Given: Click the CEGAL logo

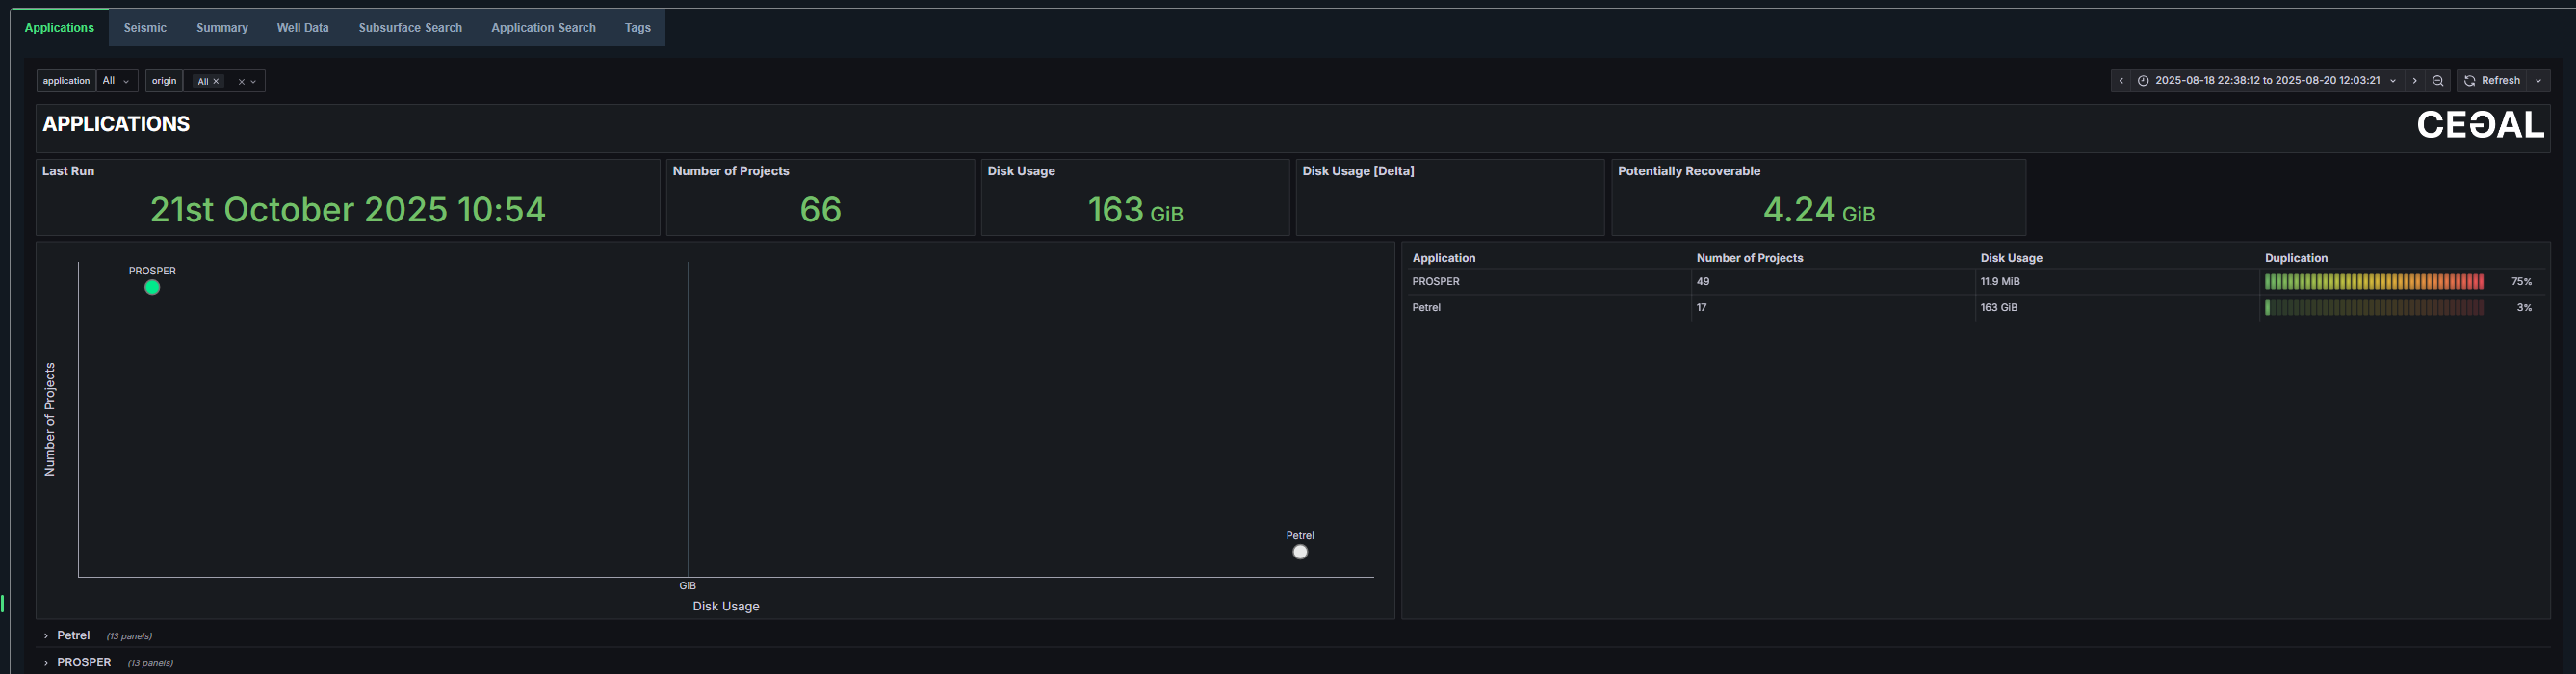Looking at the screenshot, I should [2480, 125].
